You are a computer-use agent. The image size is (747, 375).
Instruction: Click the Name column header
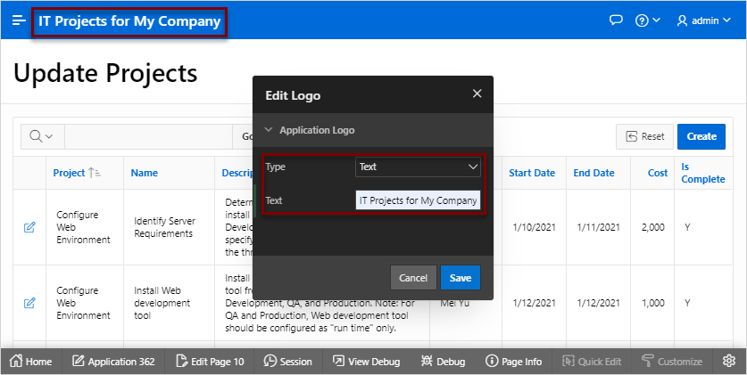tap(145, 173)
